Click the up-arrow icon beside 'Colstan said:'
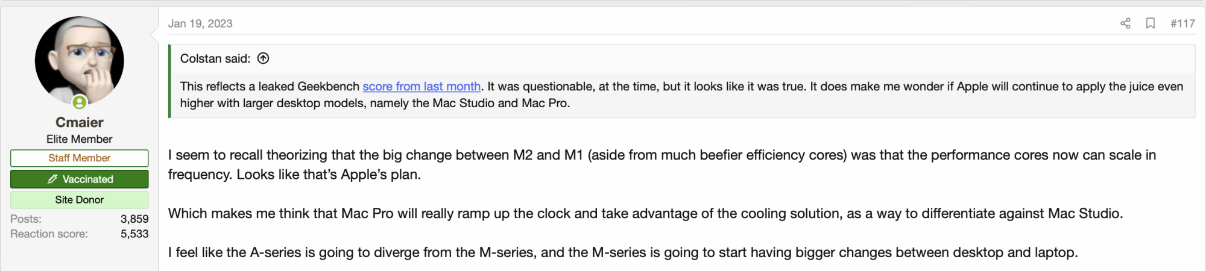The height and width of the screenshot is (271, 1206). click(x=264, y=58)
